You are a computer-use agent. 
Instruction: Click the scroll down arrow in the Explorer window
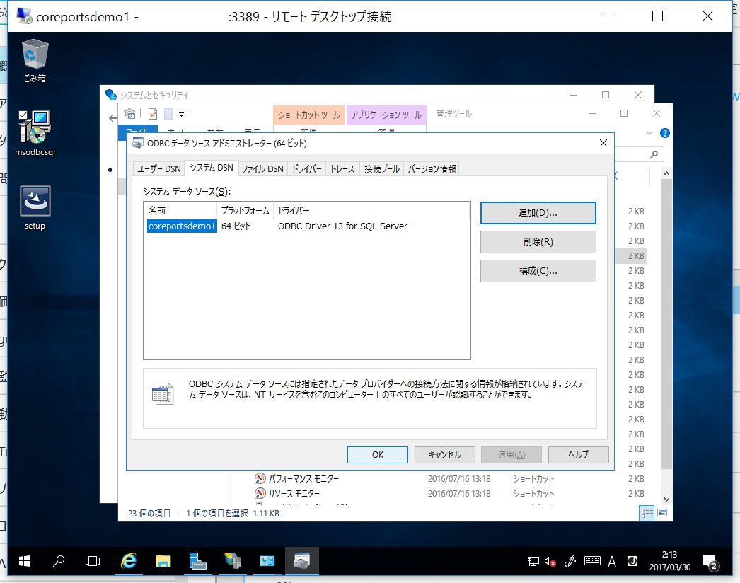(x=666, y=499)
